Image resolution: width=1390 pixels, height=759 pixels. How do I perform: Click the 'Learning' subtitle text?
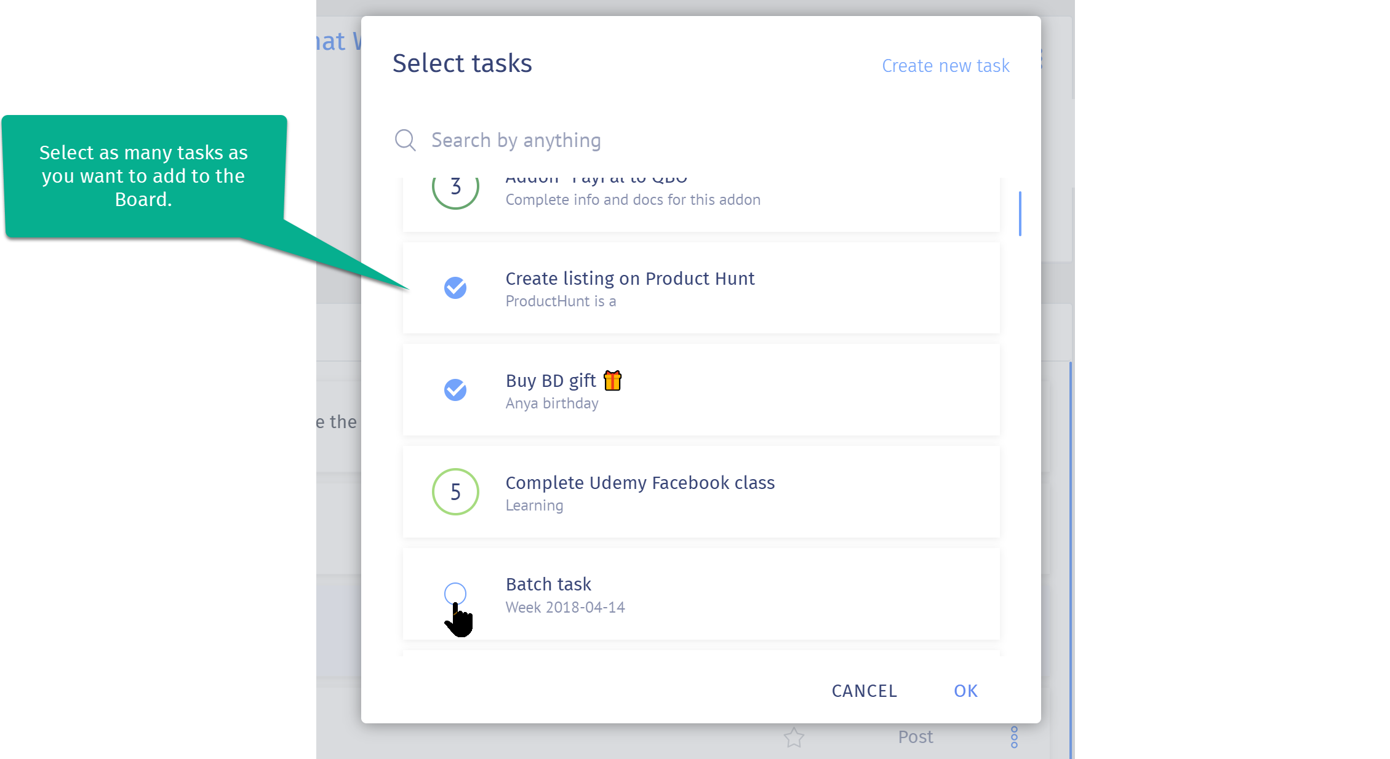coord(534,506)
